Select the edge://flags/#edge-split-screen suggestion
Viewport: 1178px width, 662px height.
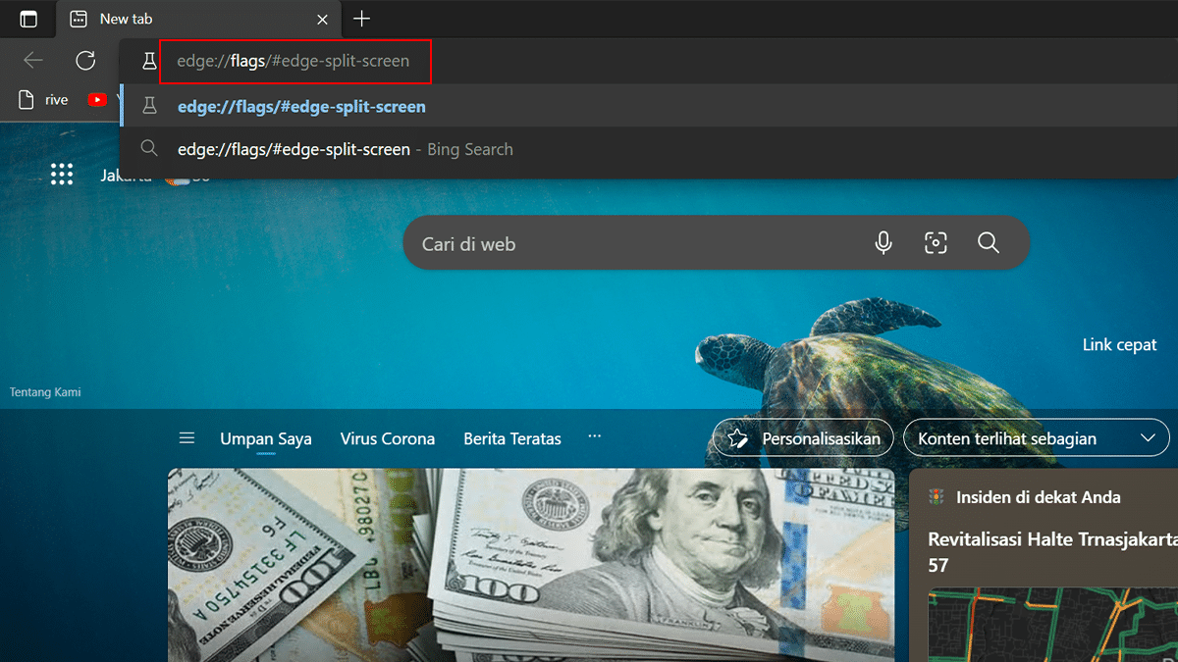click(x=301, y=106)
